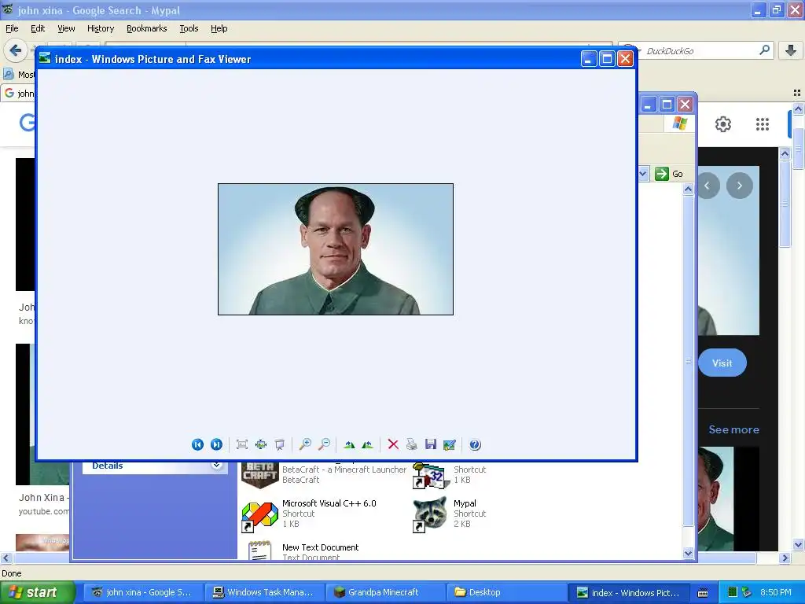Select the Actual Size view icon
Screen dimensions: 805x604
click(261, 445)
